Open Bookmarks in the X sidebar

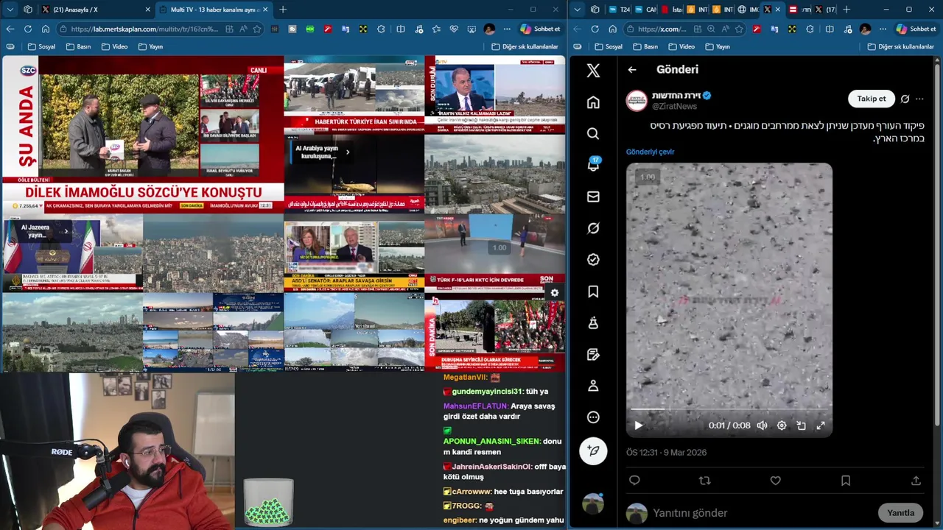pos(593,291)
